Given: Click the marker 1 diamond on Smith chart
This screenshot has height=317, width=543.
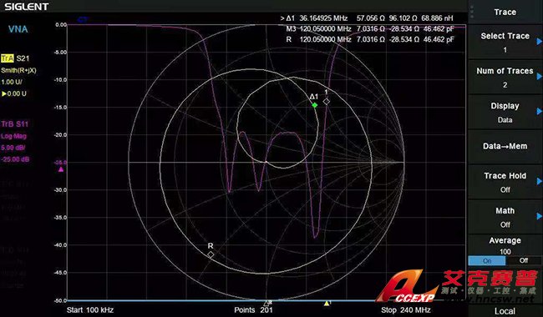Looking at the screenshot, I should point(326,101).
